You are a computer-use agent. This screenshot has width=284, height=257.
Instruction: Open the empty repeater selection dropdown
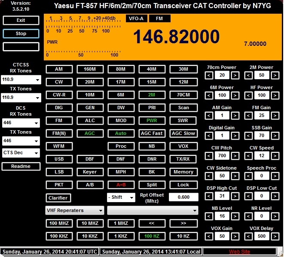point(153,210)
